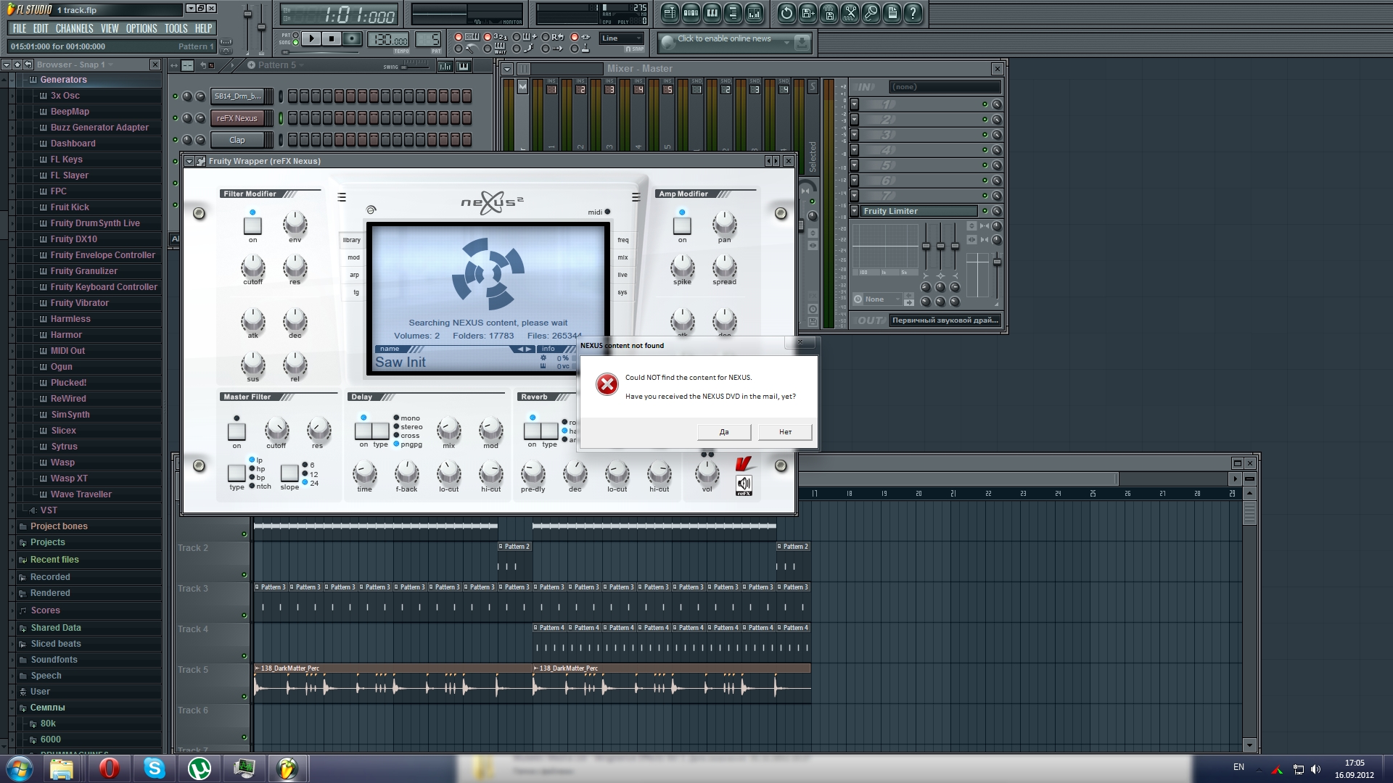Click the reFX Nexus channel button
Screen dimensions: 1393x783
click(237, 118)
